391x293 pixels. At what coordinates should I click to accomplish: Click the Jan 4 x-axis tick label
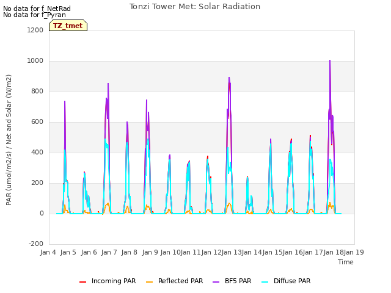48,252
